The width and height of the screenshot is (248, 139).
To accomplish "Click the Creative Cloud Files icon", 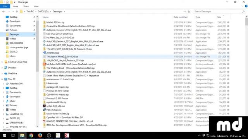I will click(x=6, y=62).
